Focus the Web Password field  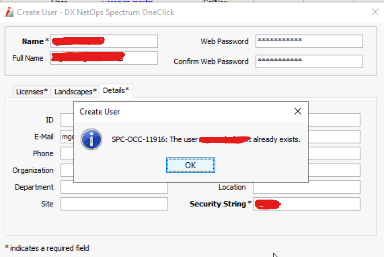pyautogui.click(x=309, y=41)
